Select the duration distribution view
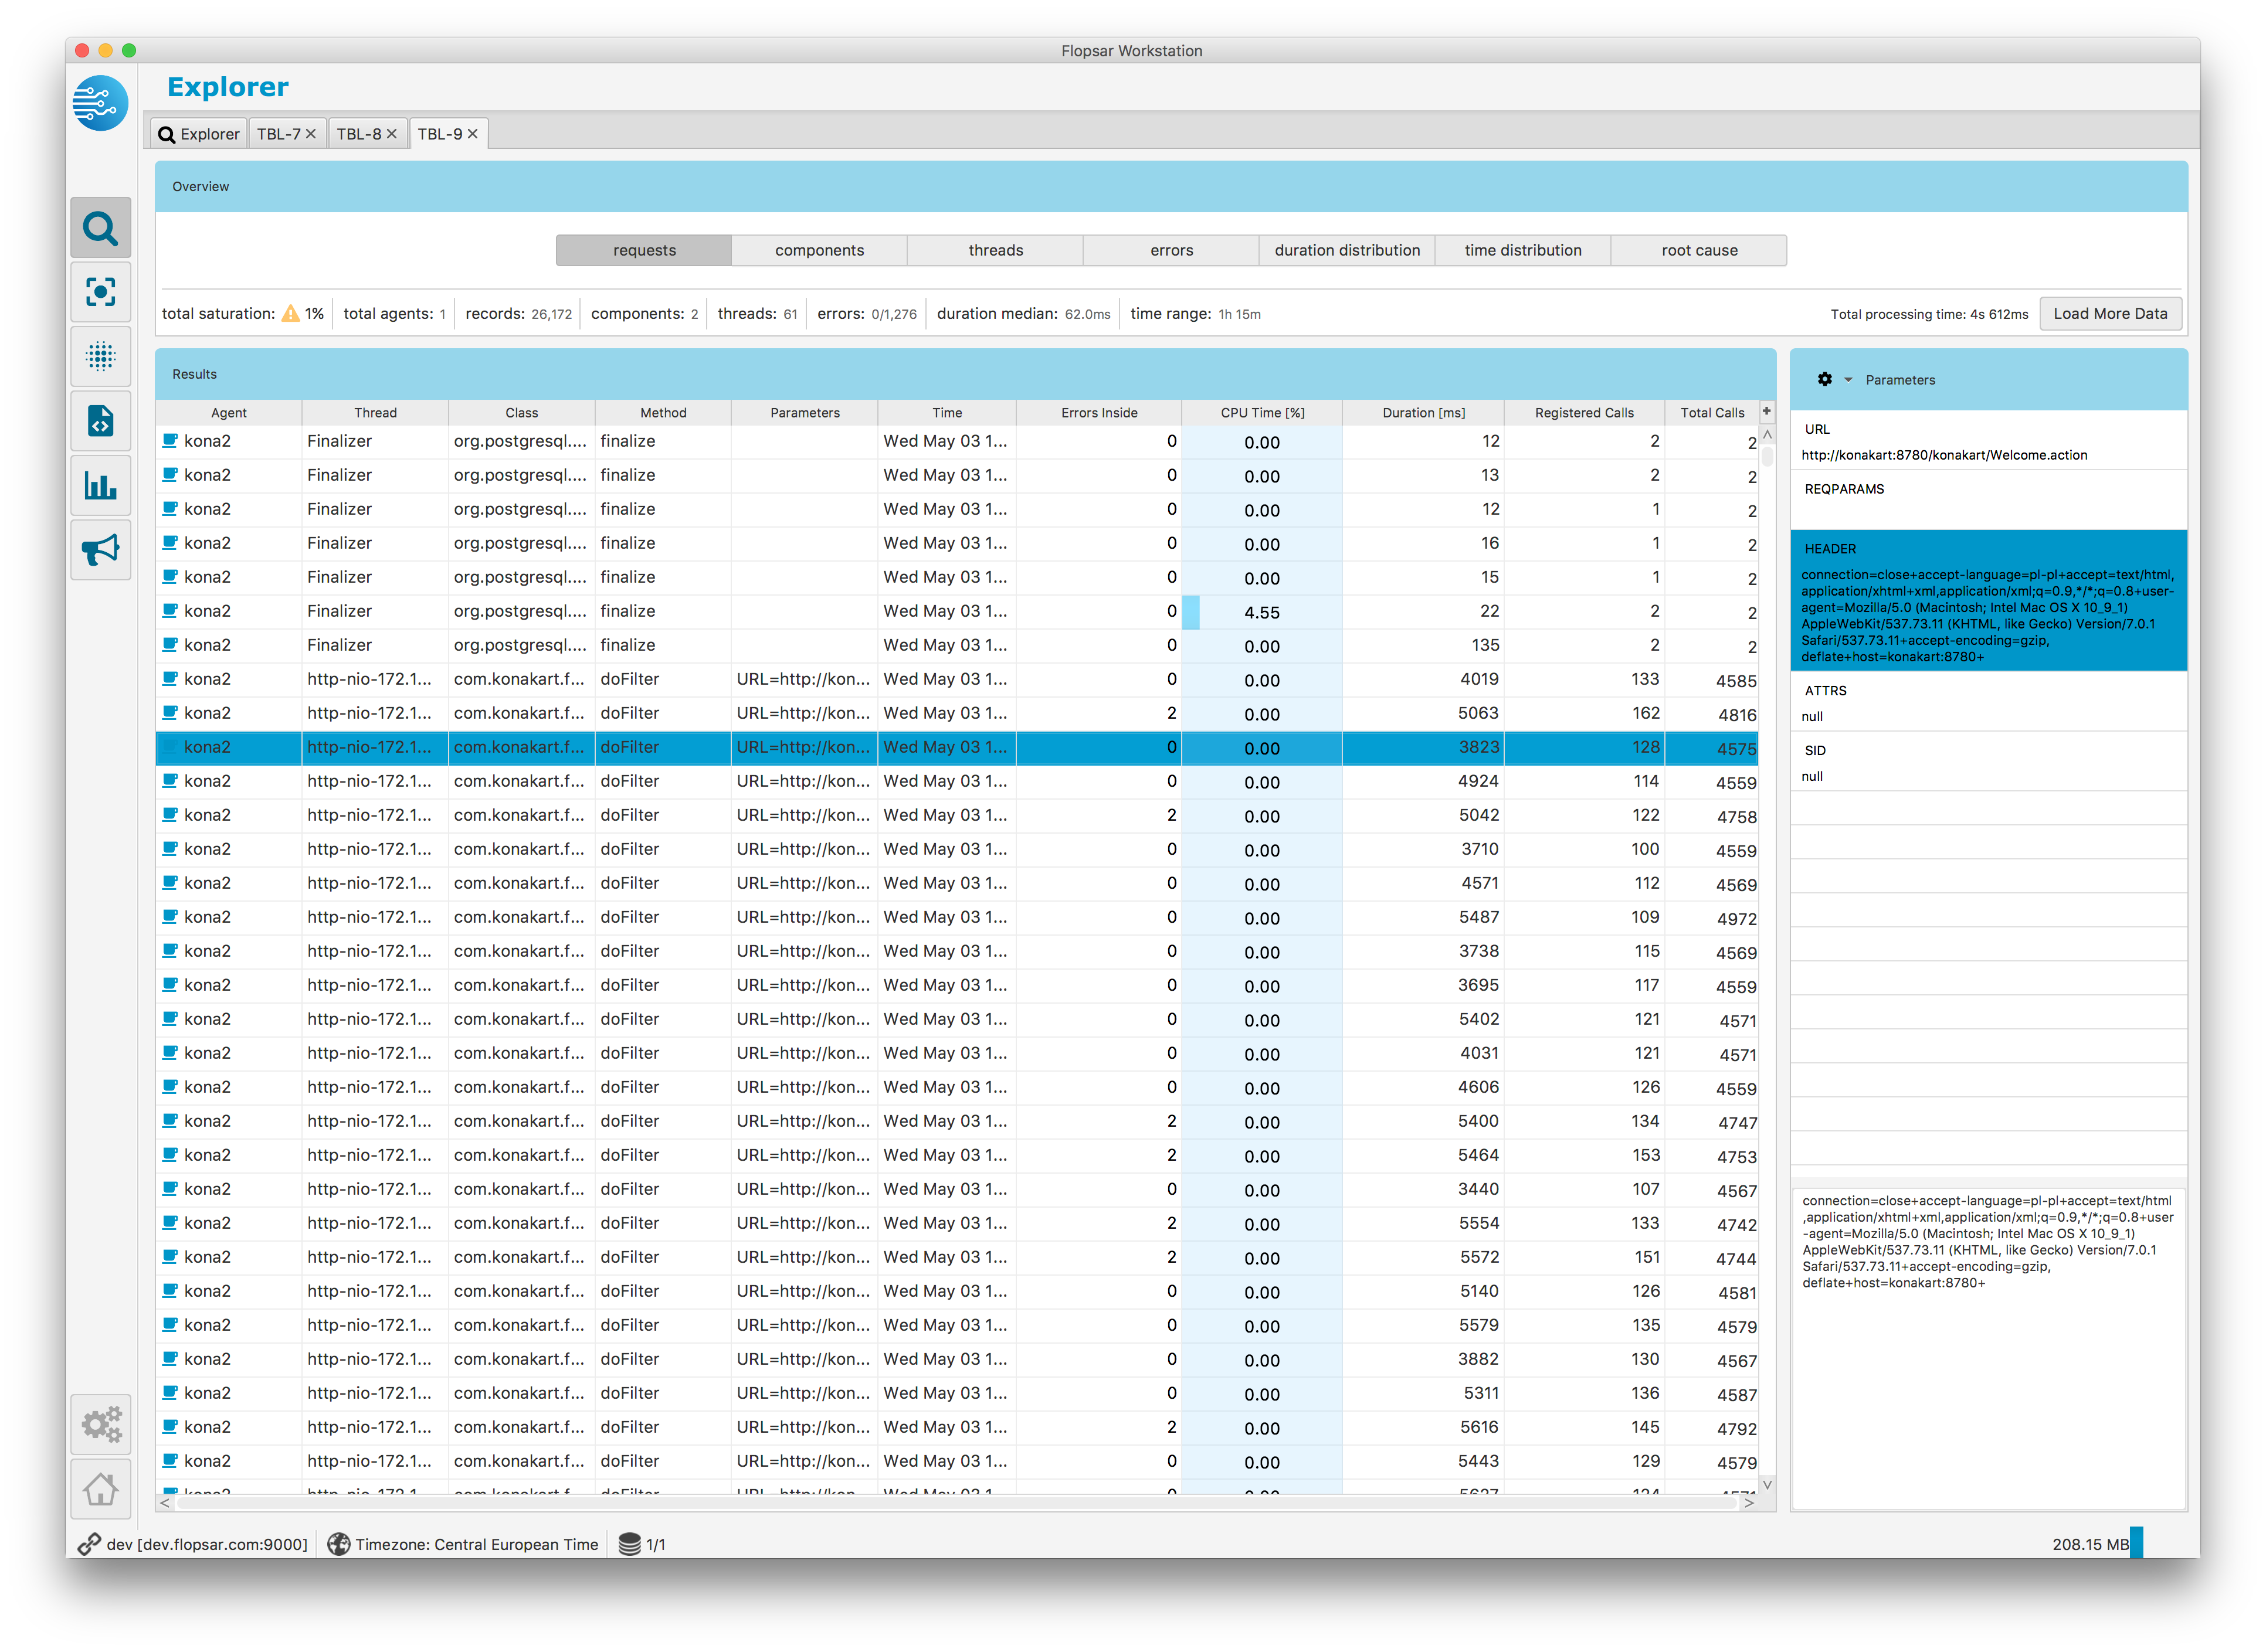The width and height of the screenshot is (2266, 1652). 1348,250
